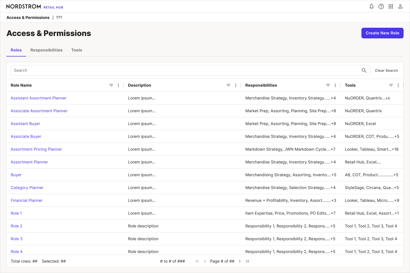Filter the Description column
This screenshot has height=273, width=410.
228,85
